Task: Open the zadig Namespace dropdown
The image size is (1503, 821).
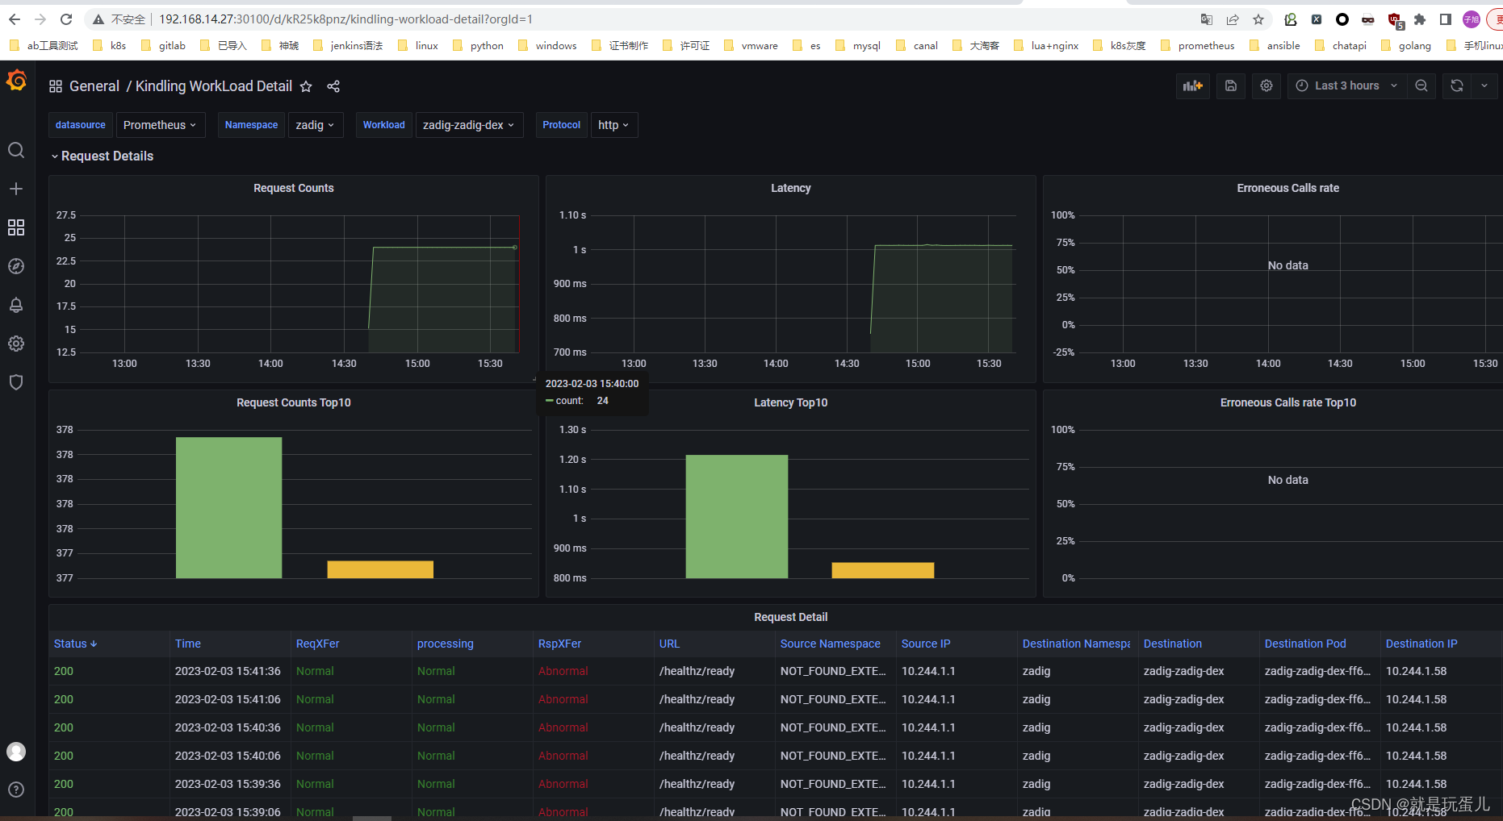Action: pyautogui.click(x=315, y=125)
